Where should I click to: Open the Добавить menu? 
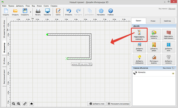point(20,6)
